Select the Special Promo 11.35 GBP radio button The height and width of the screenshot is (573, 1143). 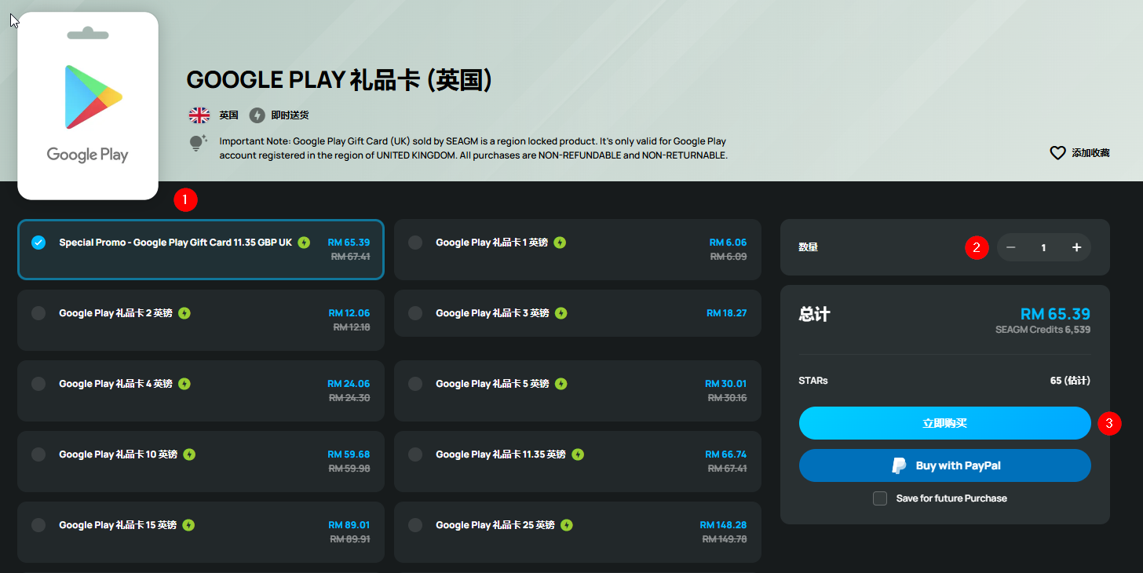(x=38, y=243)
